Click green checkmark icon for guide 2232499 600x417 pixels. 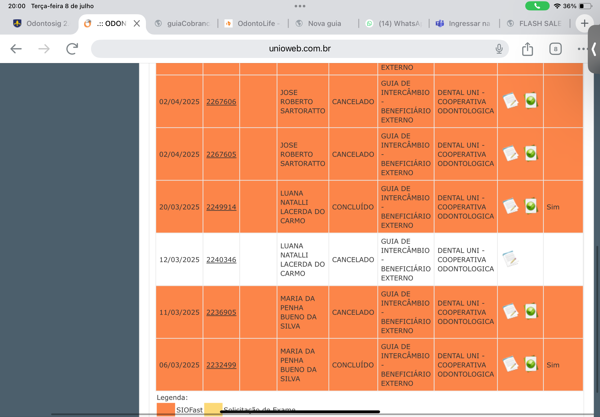pos(531,364)
